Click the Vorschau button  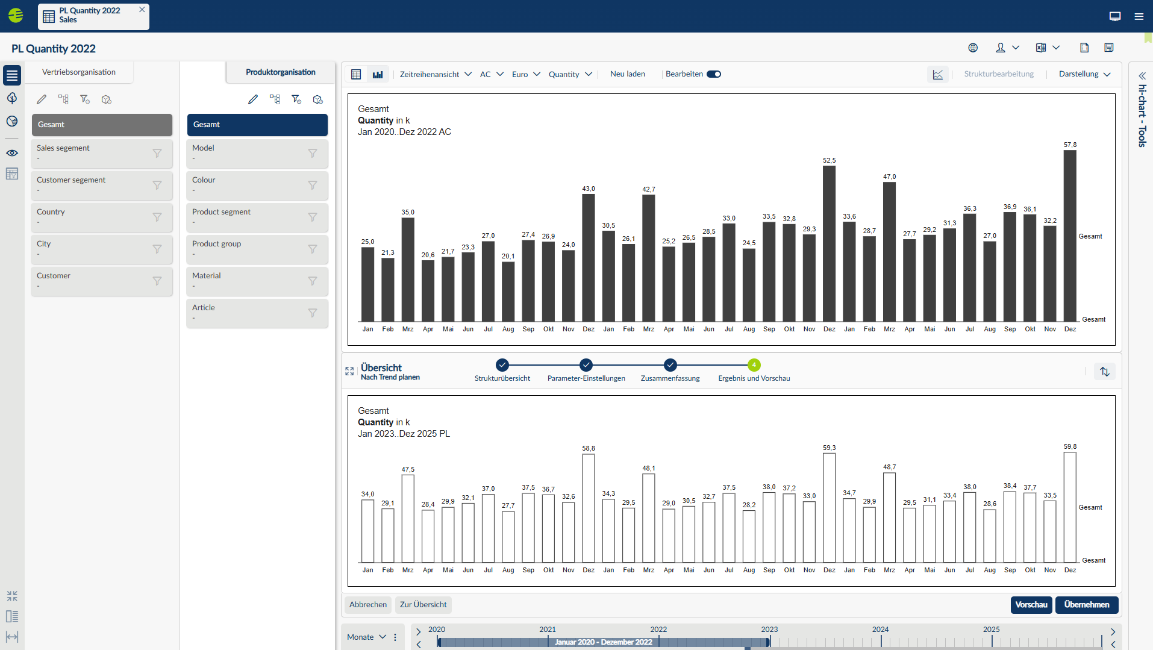tap(1031, 605)
